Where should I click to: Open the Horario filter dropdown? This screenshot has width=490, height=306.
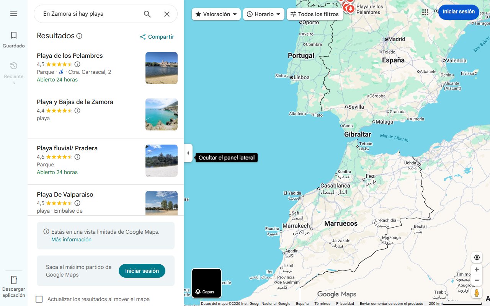pos(263,14)
